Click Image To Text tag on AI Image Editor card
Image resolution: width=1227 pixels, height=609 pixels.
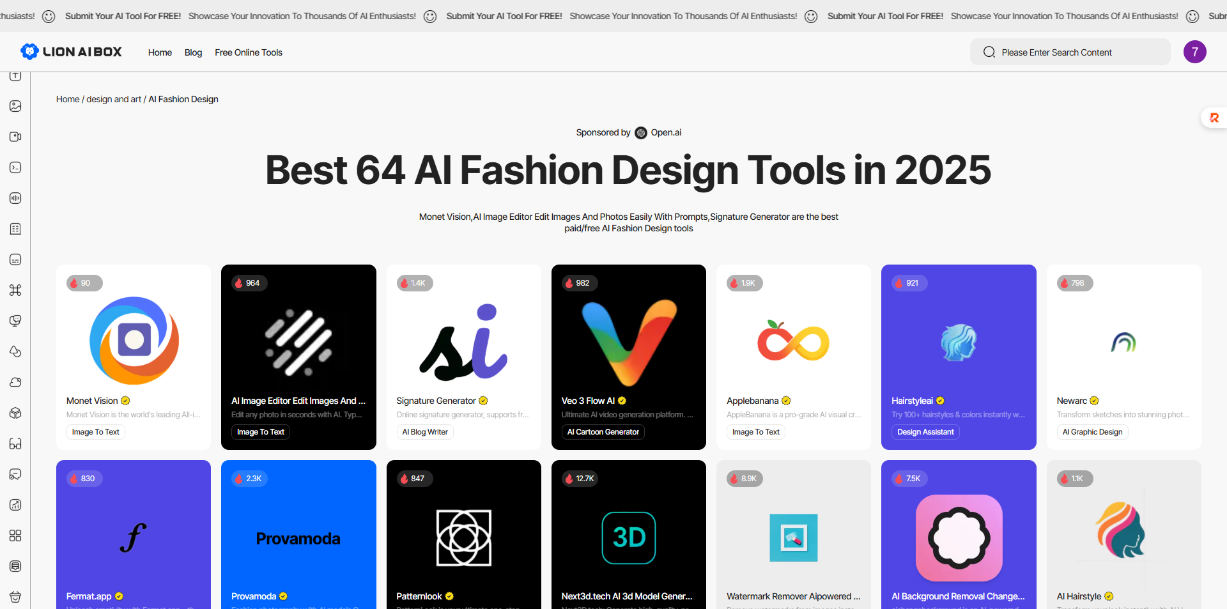(261, 432)
